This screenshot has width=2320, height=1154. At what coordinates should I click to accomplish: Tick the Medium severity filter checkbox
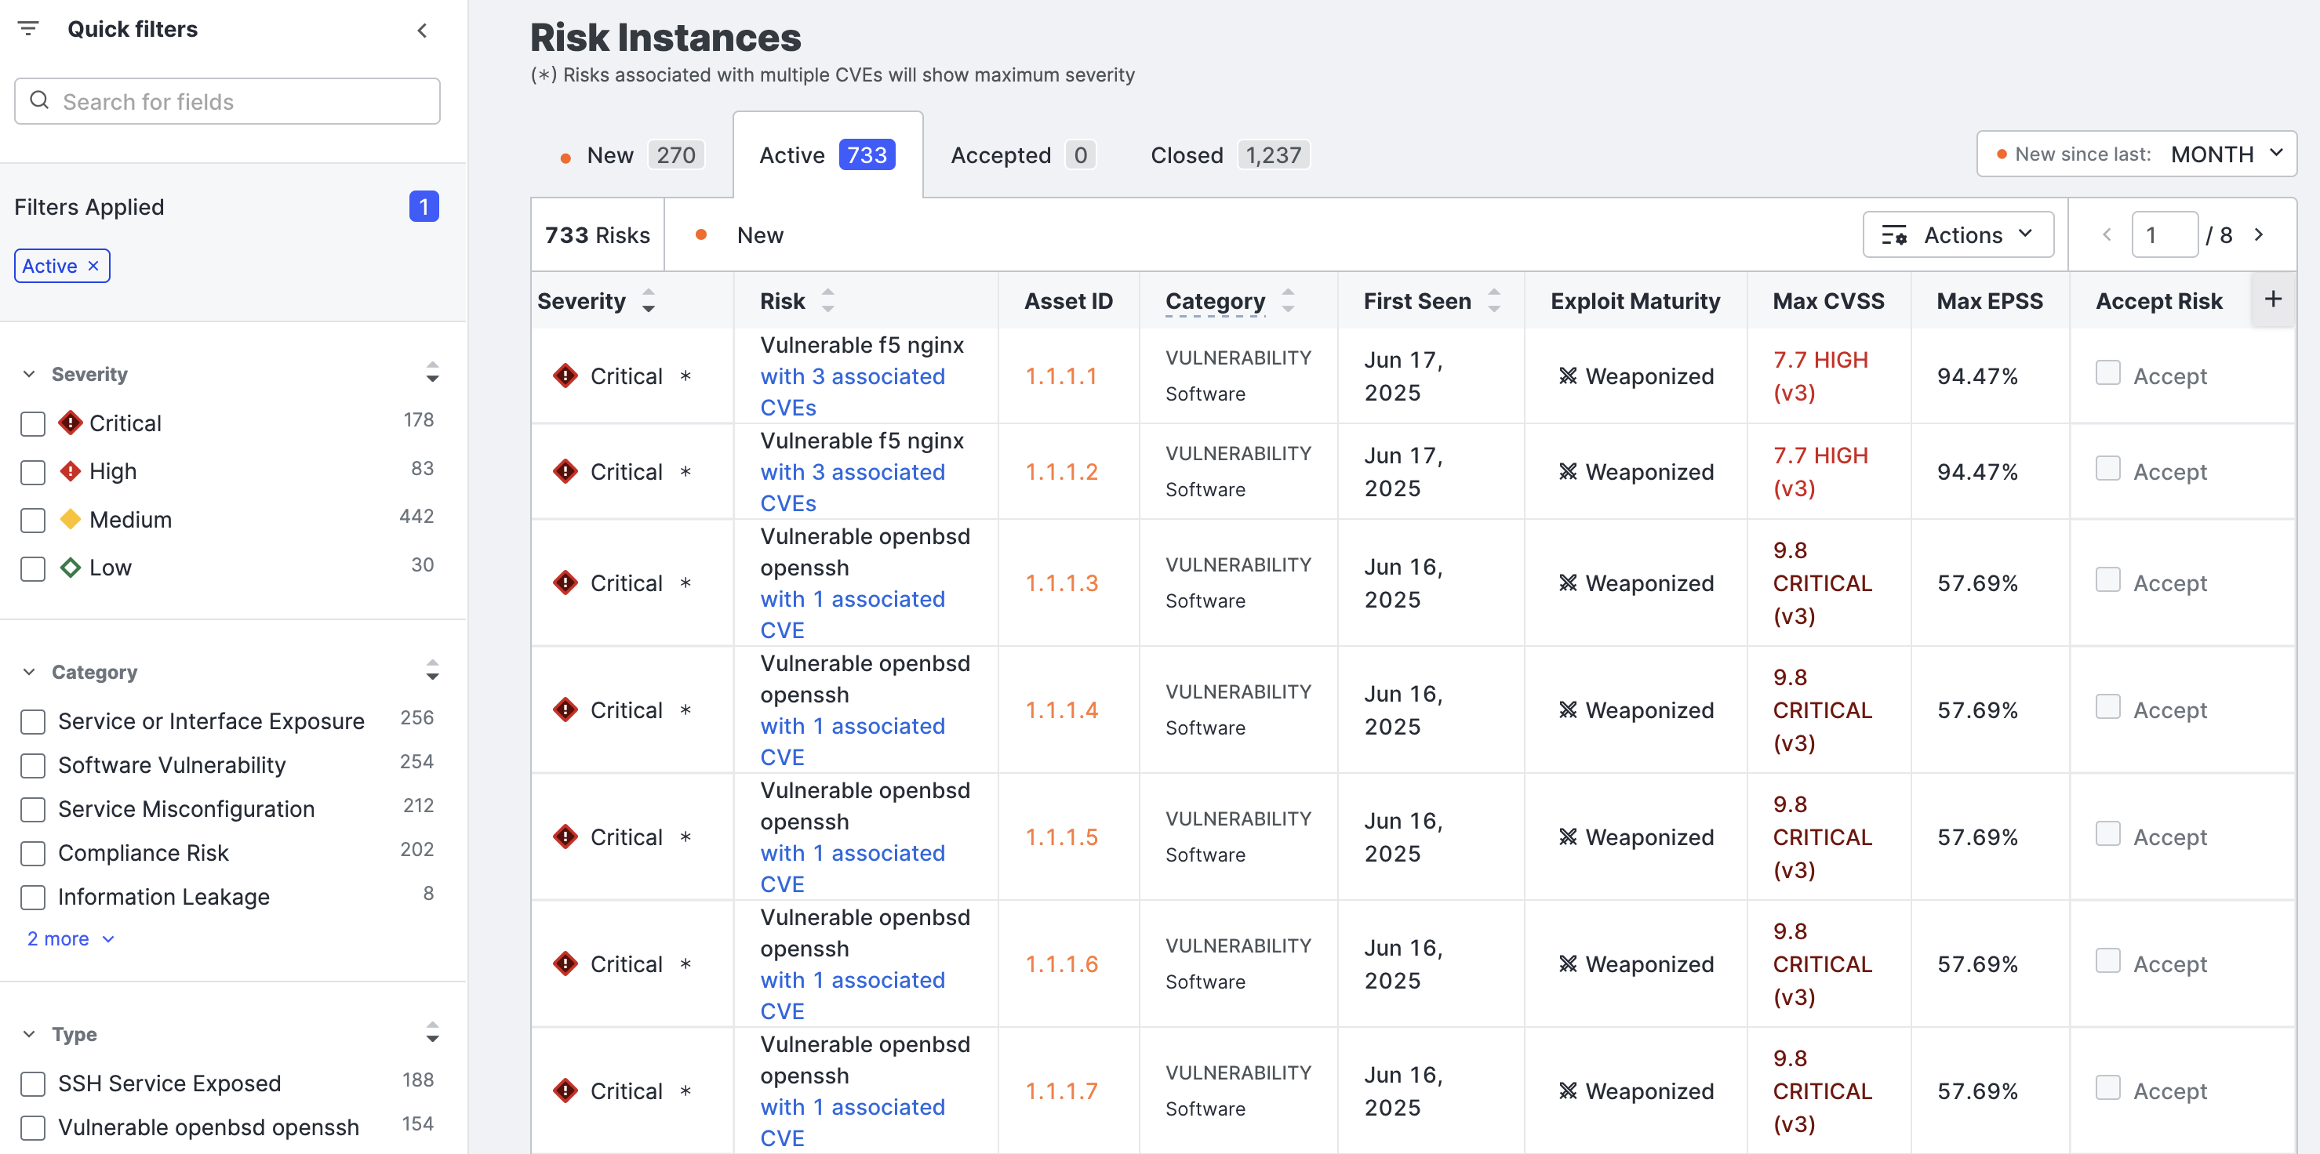(33, 521)
